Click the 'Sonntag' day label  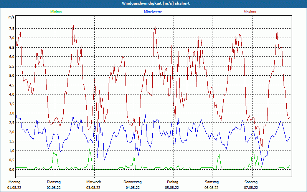pos(251,182)
